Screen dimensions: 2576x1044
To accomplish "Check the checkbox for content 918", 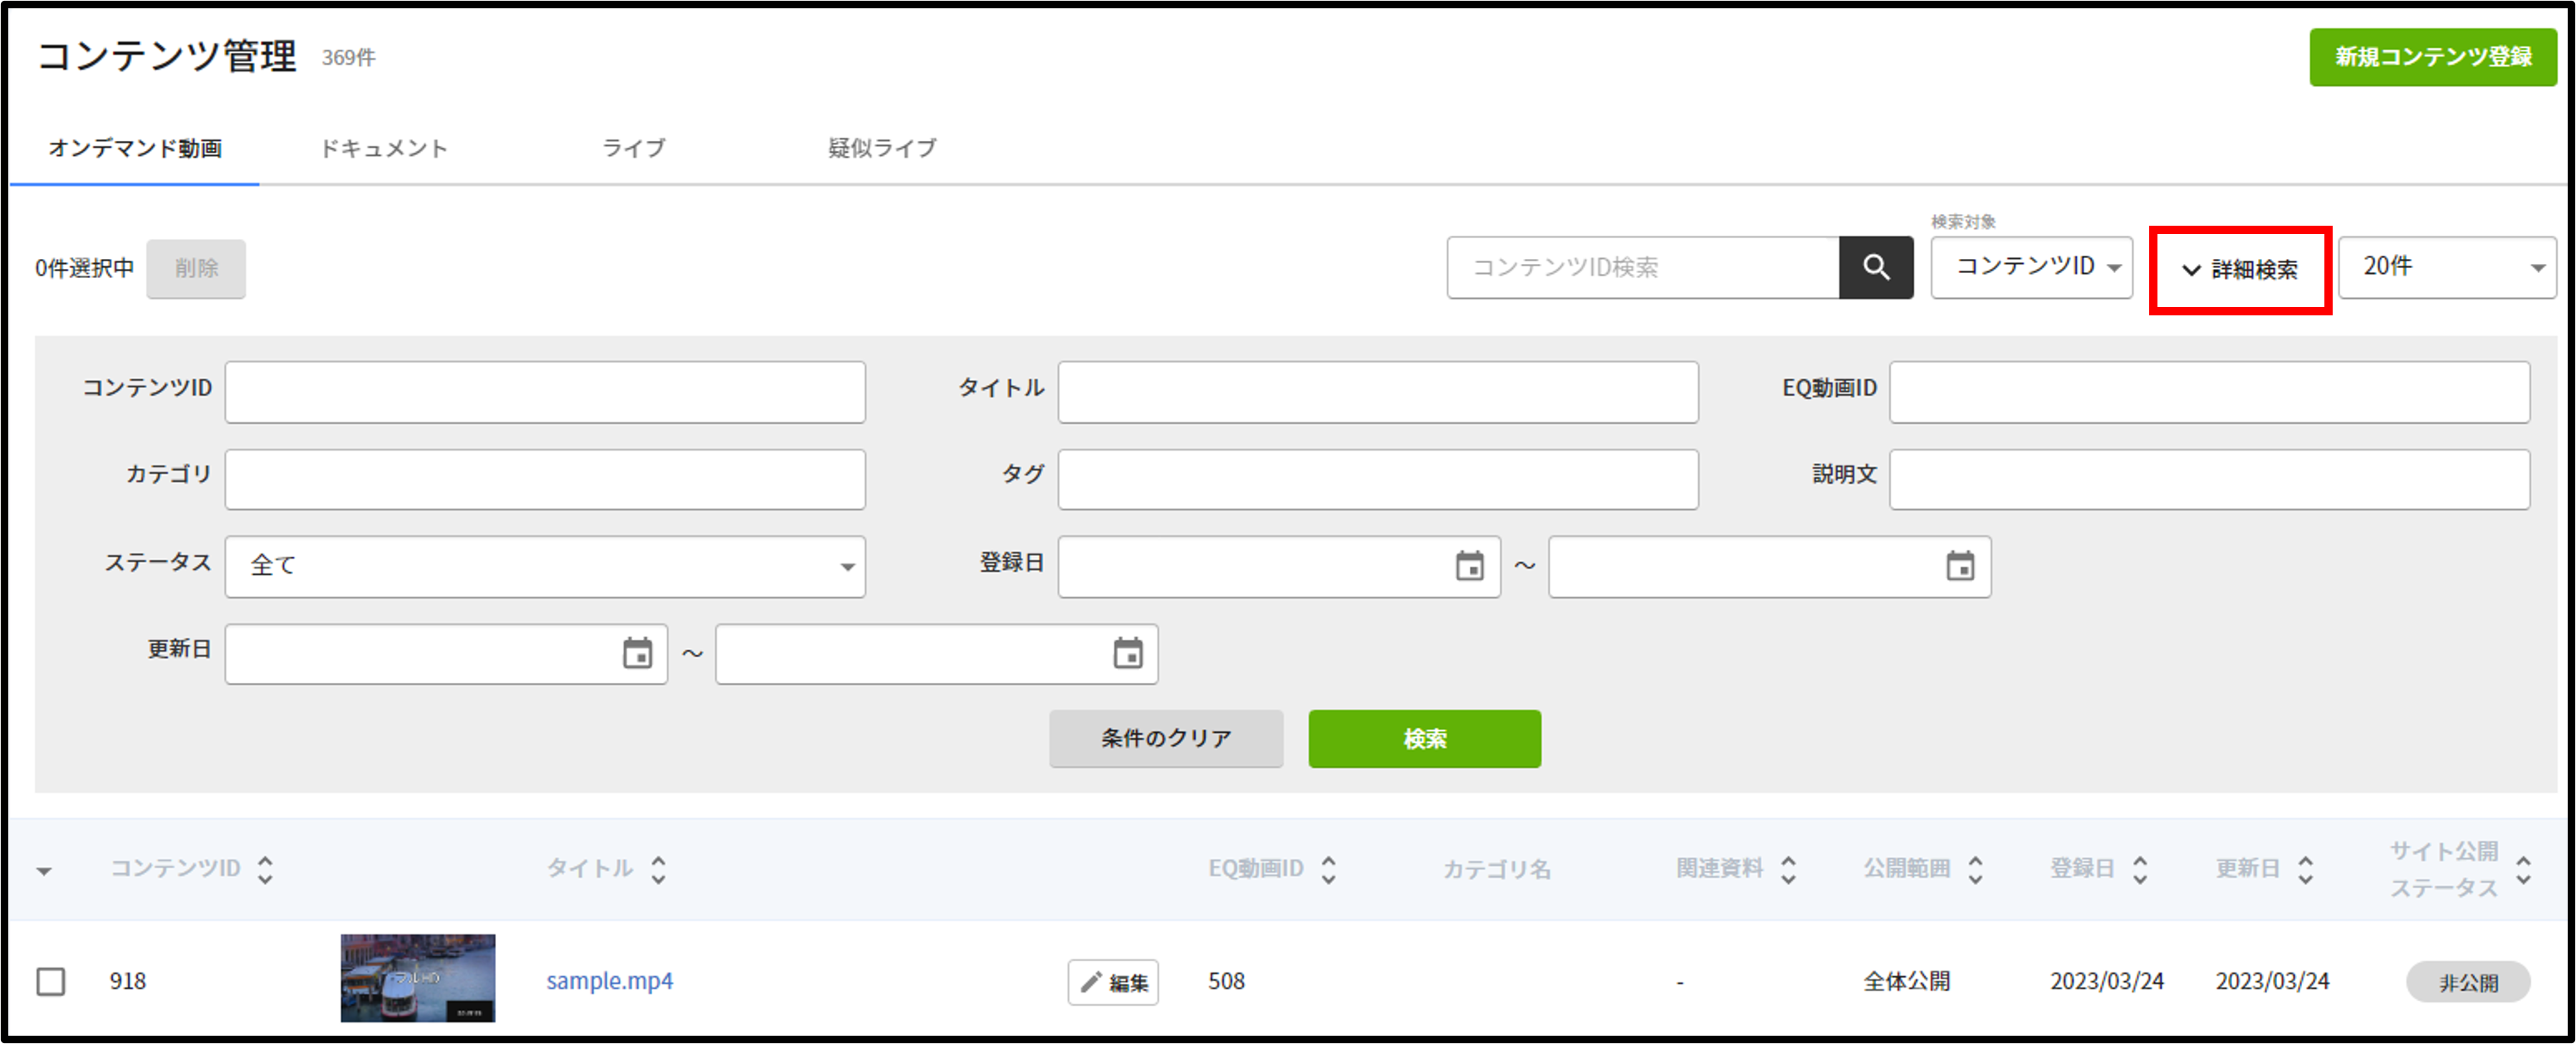I will click(x=51, y=980).
